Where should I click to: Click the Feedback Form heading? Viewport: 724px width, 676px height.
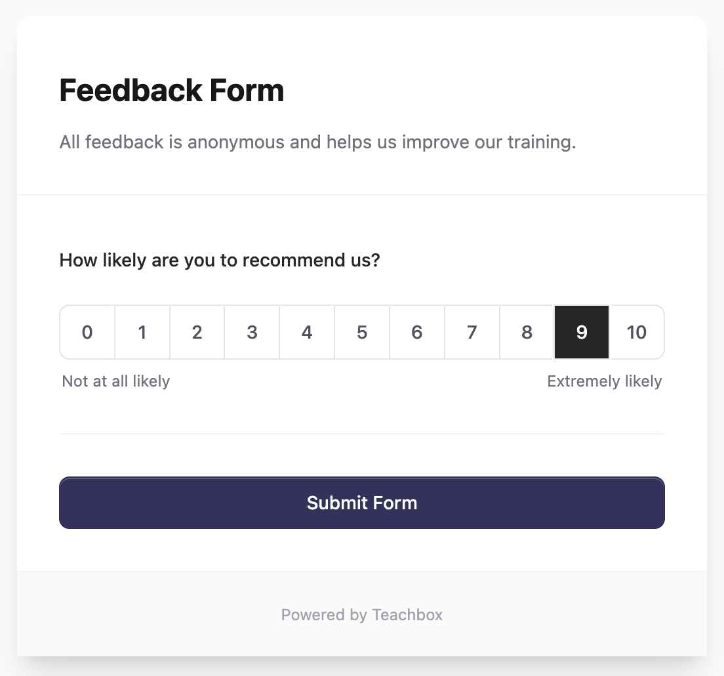[172, 91]
